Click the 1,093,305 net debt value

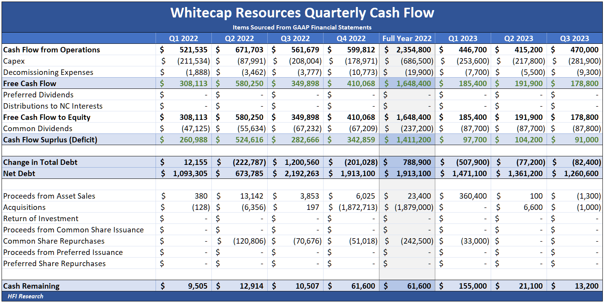coord(190,173)
